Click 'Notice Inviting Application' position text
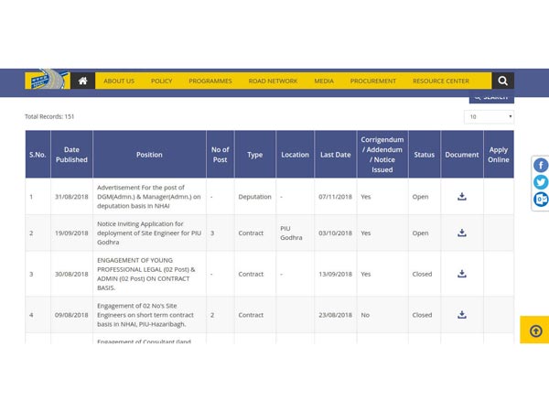 [149, 233]
